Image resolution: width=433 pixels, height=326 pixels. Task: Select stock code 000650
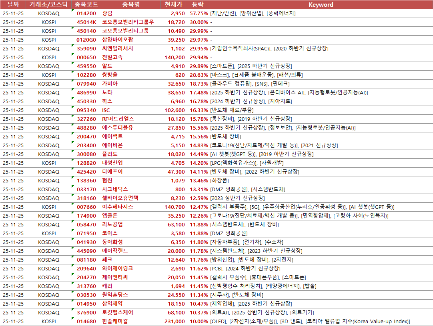tap(86, 58)
